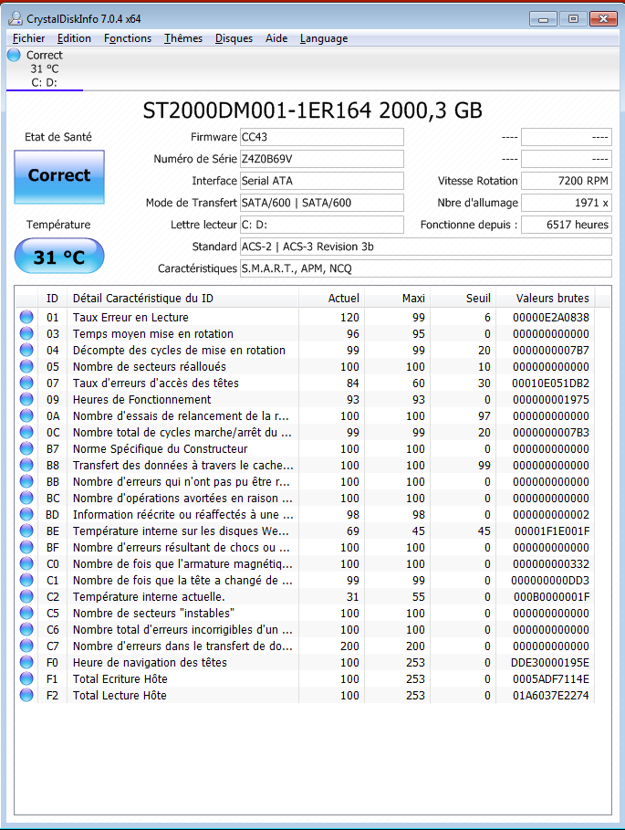Viewport: 625px width, 830px height.
Task: Open the Aide menu
Action: (x=276, y=38)
